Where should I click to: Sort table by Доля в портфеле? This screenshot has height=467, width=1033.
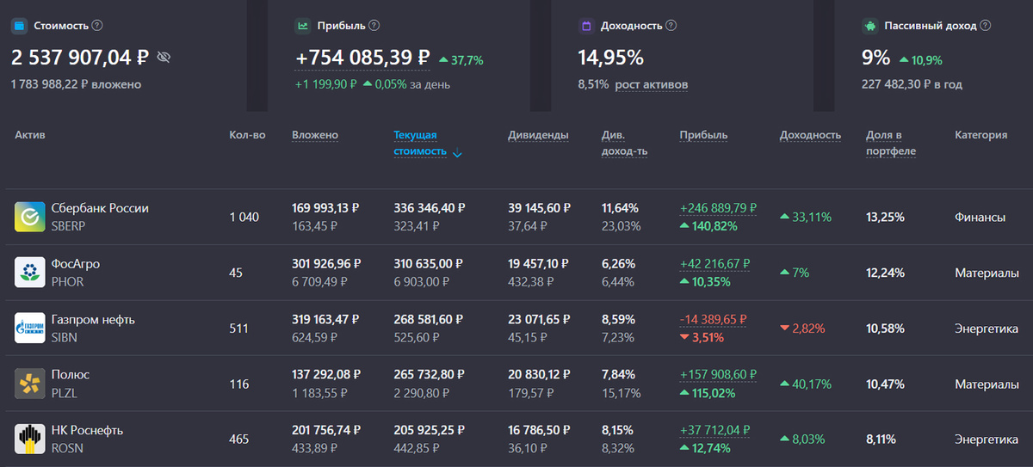point(891,144)
